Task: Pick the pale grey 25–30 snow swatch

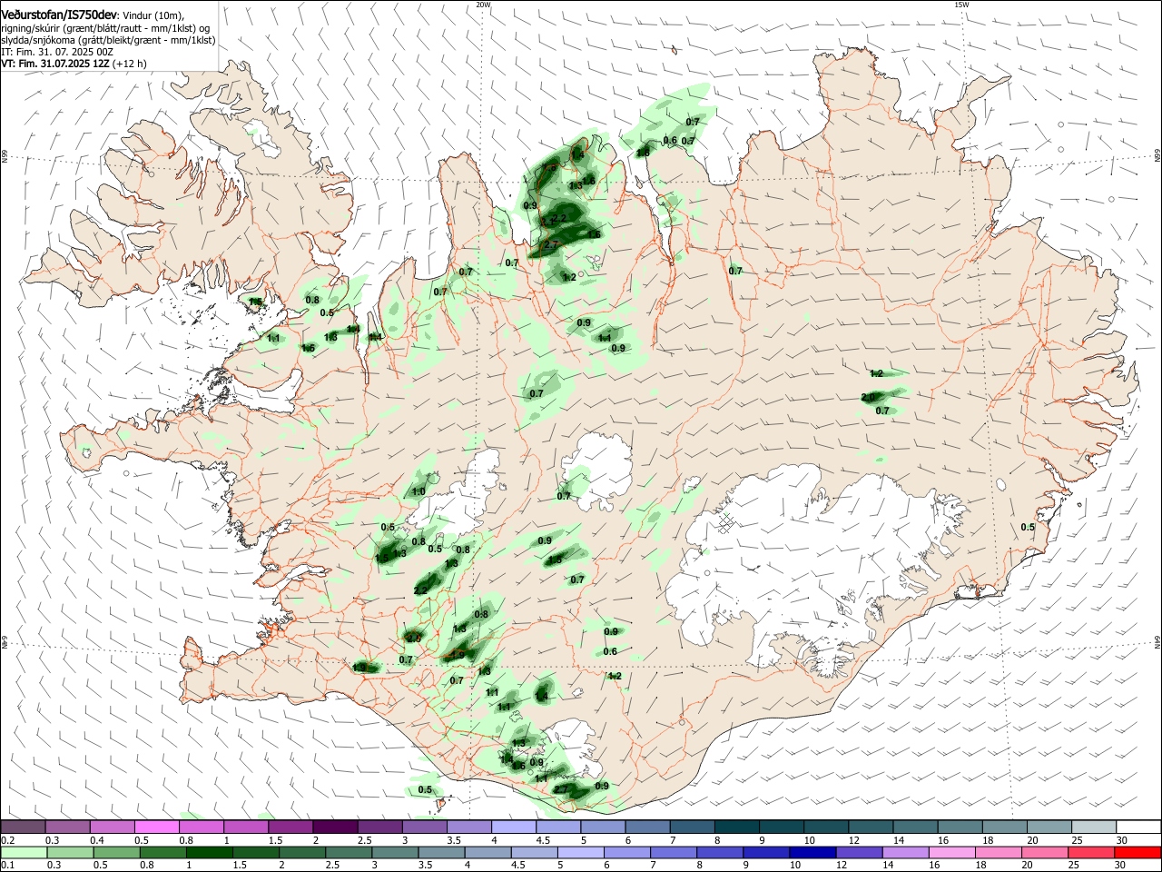Action: 1094,827
